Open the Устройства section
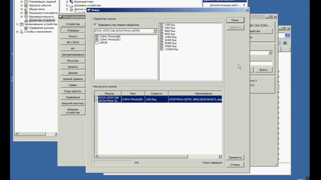321x180 pixels. pyautogui.click(x=73, y=24)
